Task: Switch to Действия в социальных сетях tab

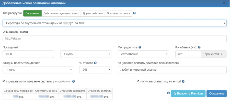Action: [x=61, y=13]
